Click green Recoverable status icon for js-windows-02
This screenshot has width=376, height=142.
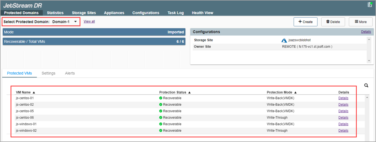pyautogui.click(x=161, y=131)
